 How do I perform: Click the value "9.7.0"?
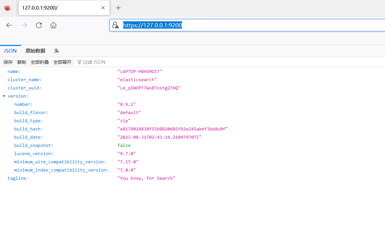[x=126, y=153]
